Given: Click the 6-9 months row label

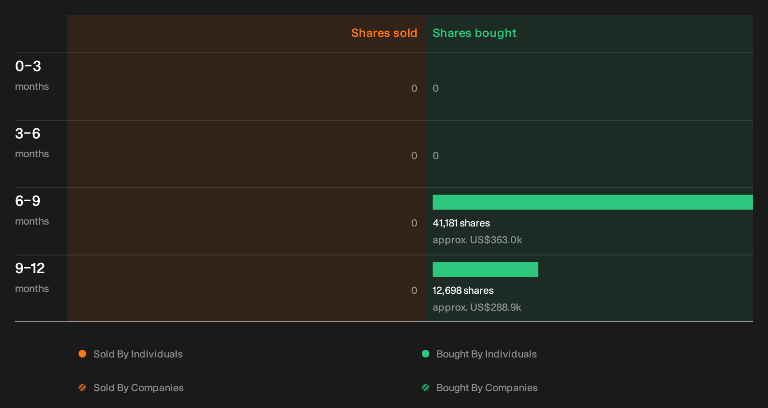Looking at the screenshot, I should pos(32,210).
